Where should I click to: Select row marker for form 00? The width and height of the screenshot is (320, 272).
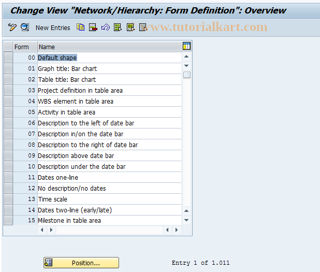coord(8,58)
